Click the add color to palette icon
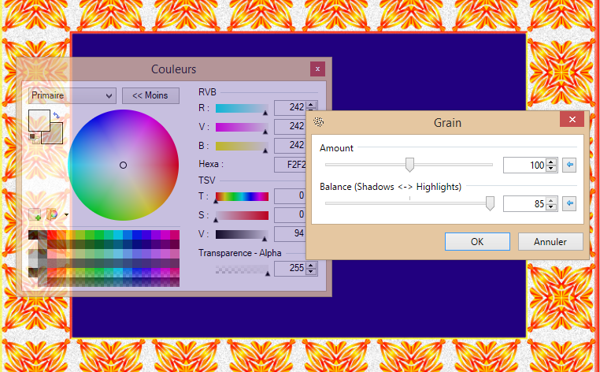 [35, 214]
